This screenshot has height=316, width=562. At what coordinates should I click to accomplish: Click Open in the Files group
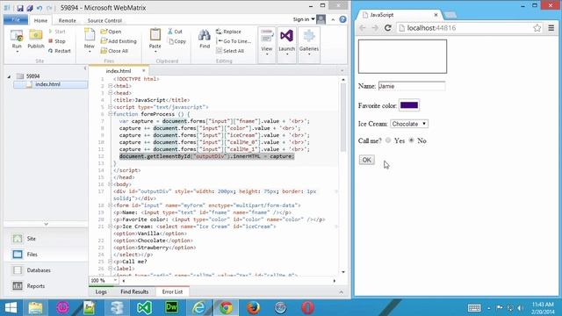click(x=112, y=32)
